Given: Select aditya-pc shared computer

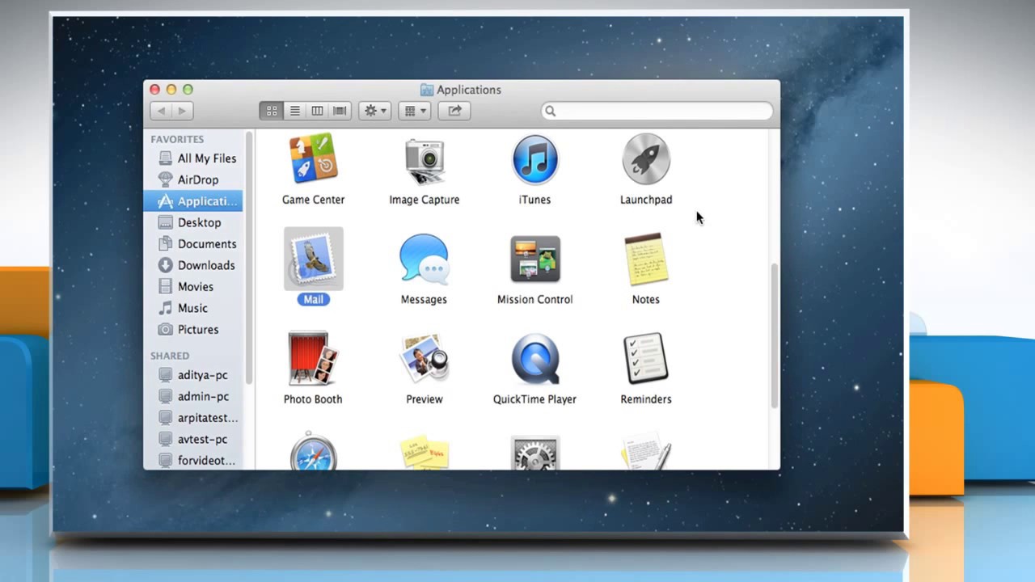Looking at the screenshot, I should pos(192,375).
